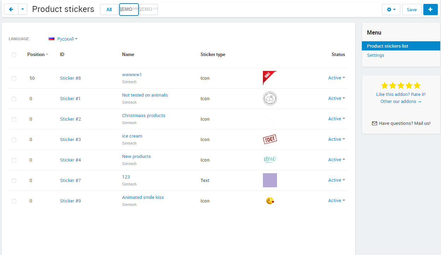The height and width of the screenshot is (255, 441).
Task: Click the back arrow button
Action: coord(11,10)
